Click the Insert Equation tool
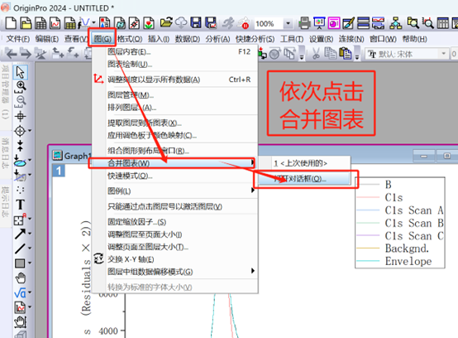Screen dimensions: 458x338 [x=20, y=292]
